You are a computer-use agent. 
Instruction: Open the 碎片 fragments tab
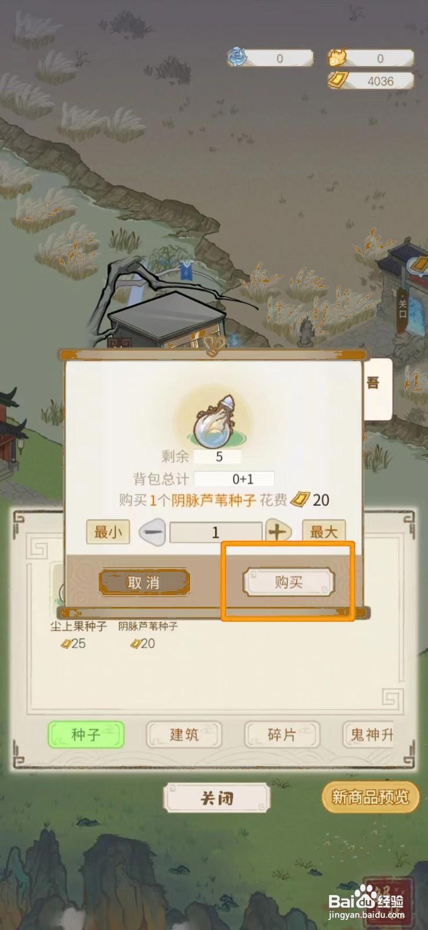282,734
